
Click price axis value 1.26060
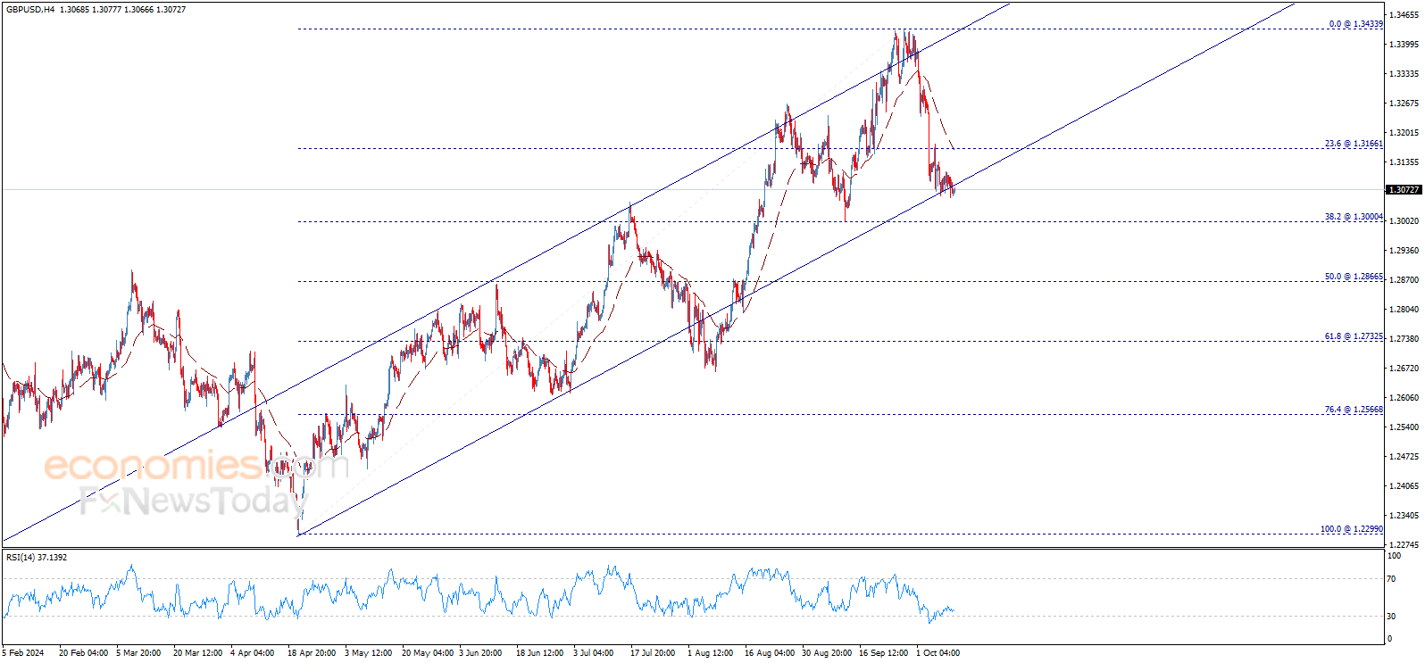1404,398
